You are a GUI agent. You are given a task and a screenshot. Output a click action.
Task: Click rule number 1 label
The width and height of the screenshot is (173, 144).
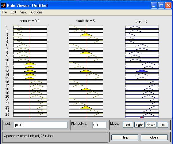coord(7,27)
